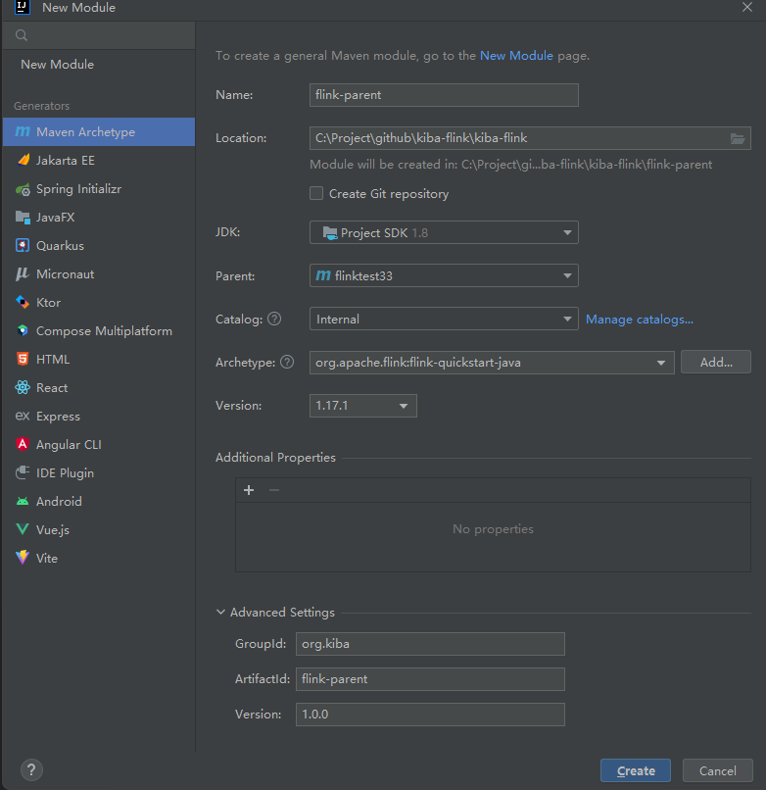The image size is (766, 790).
Task: Open the JDK Project SDK dropdown
Action: tap(444, 232)
